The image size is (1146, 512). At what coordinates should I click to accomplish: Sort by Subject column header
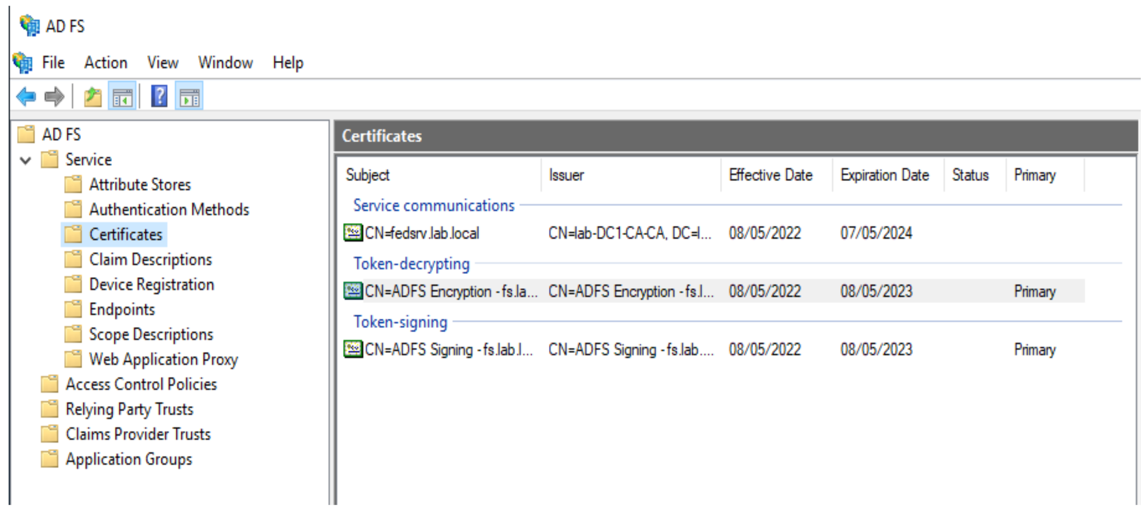click(x=367, y=175)
